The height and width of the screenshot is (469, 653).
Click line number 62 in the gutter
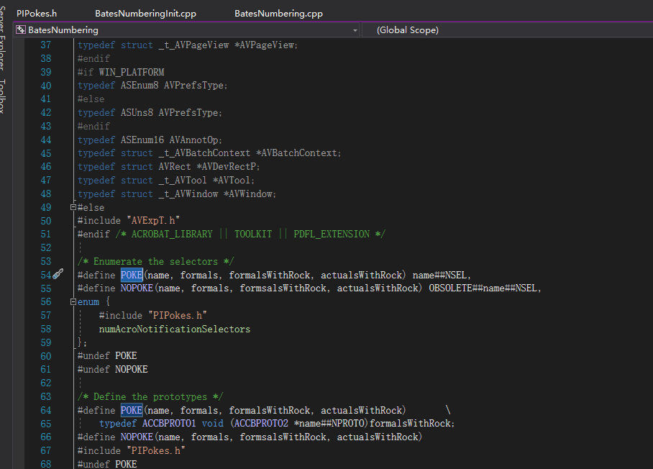click(46, 383)
